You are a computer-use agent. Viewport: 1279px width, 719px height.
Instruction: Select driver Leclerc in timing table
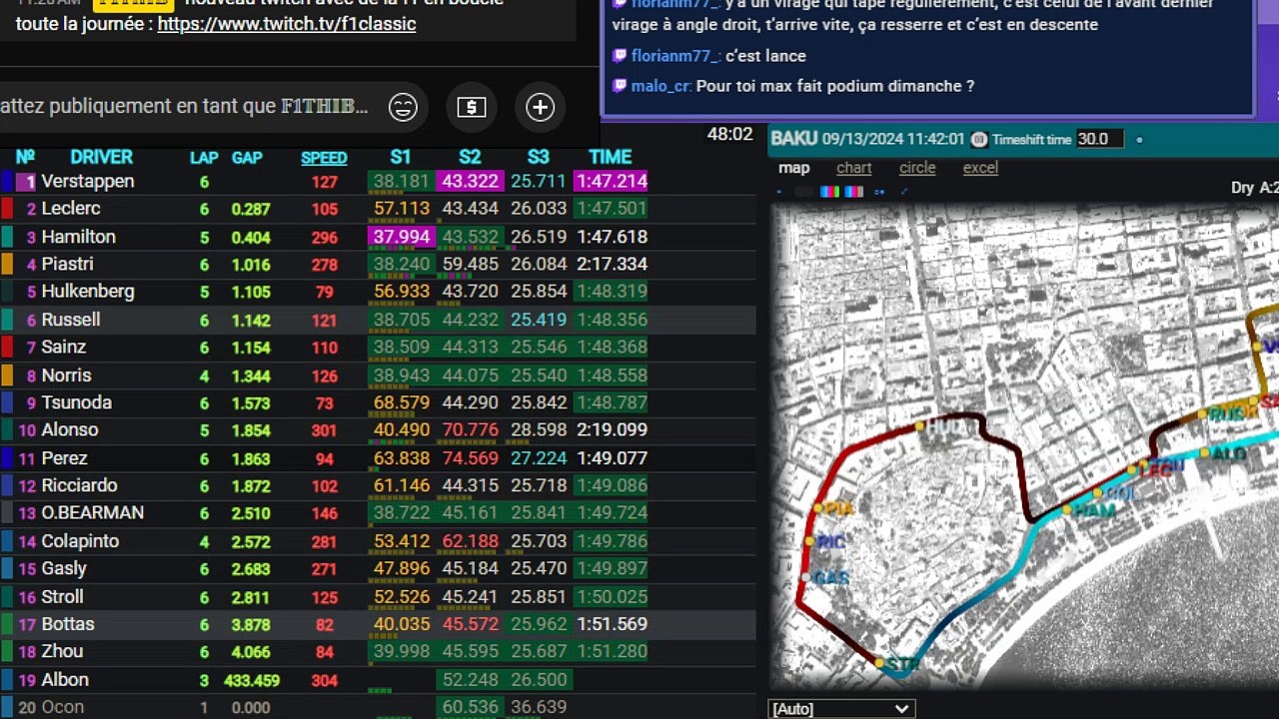click(71, 209)
